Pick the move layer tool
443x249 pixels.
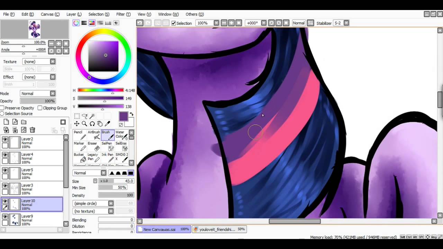click(x=77, y=124)
